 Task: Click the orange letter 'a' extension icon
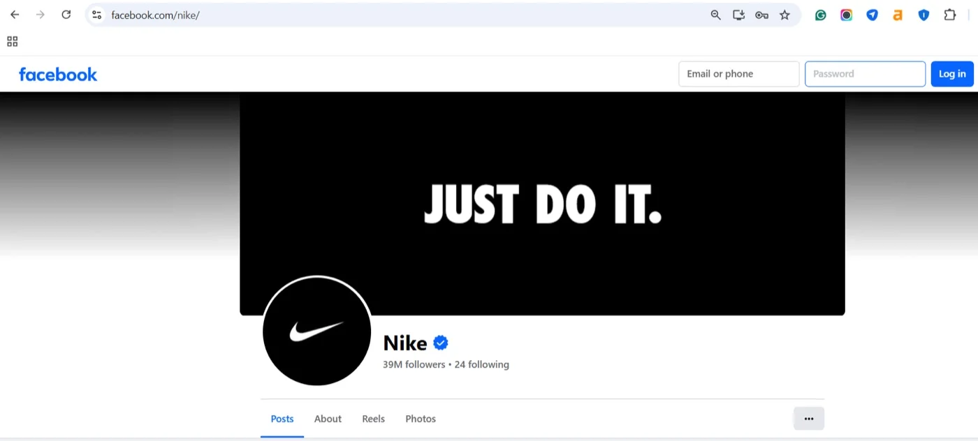898,15
